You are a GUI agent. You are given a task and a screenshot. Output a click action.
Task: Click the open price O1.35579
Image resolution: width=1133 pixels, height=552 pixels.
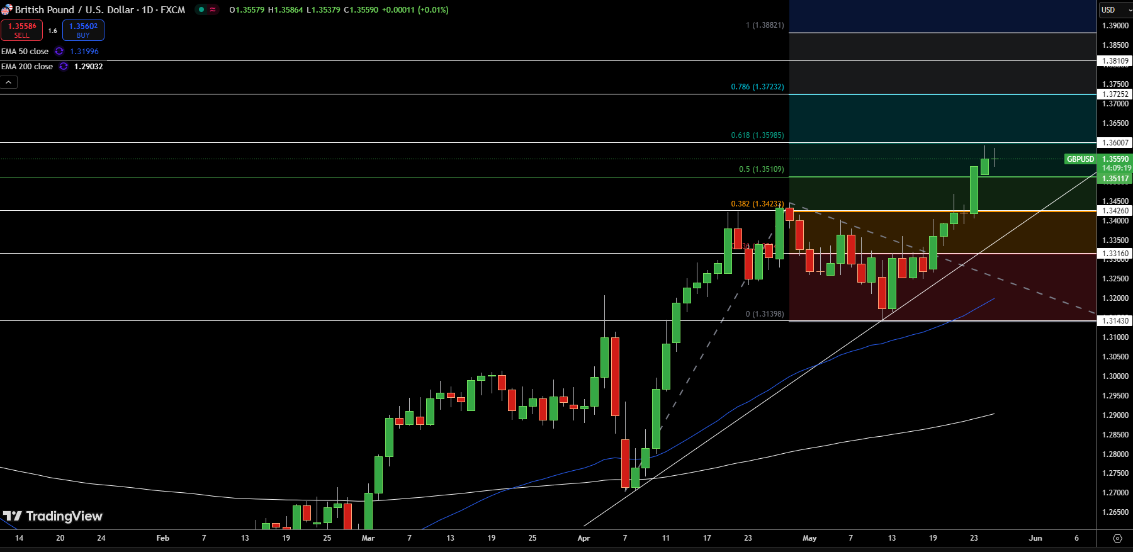tap(247, 10)
